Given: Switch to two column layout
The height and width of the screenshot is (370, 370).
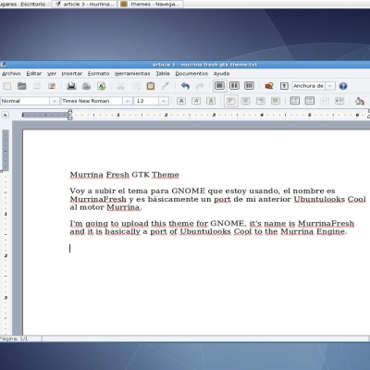Looking at the screenshot, I should pyautogui.click(x=234, y=86).
